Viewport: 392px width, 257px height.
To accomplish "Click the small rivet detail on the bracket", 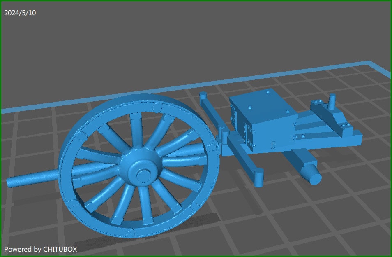I will pyautogui.click(x=344, y=125).
